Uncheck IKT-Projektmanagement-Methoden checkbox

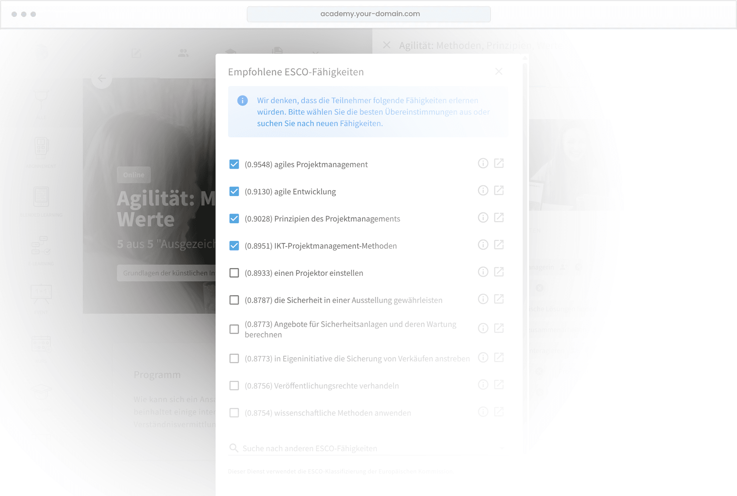pyautogui.click(x=234, y=246)
